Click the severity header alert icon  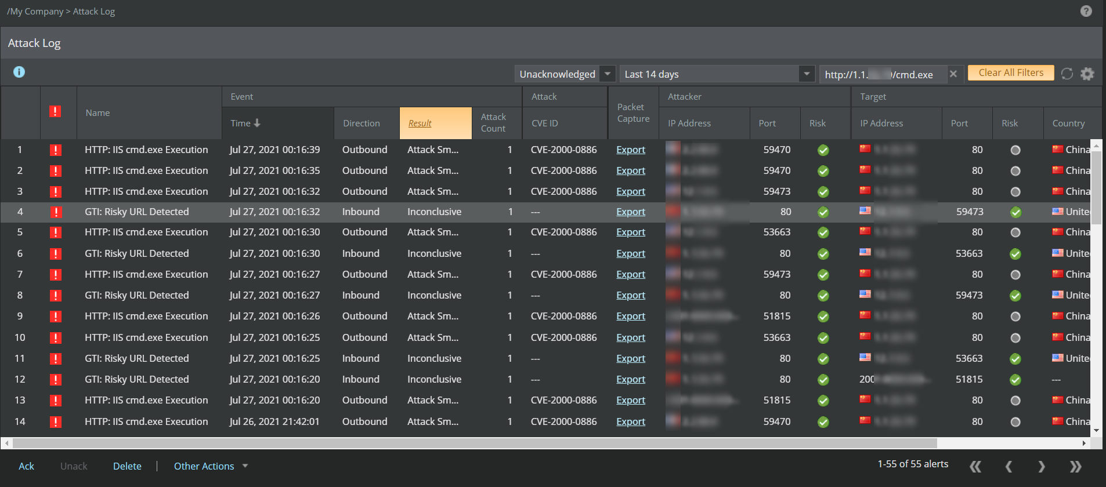pyautogui.click(x=55, y=111)
